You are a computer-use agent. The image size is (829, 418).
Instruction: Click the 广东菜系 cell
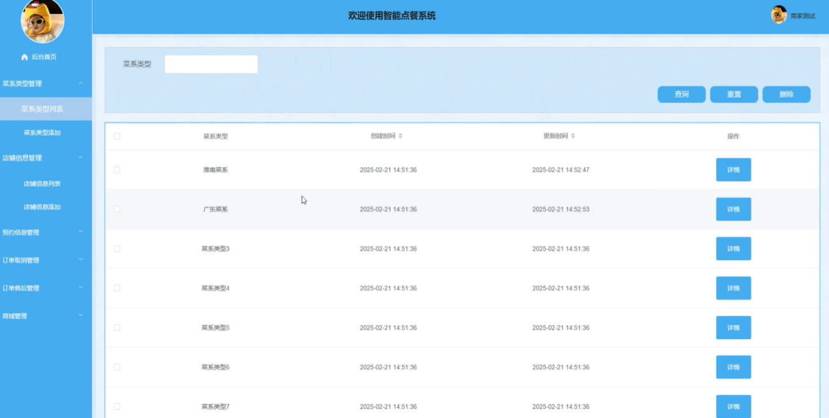pos(215,209)
